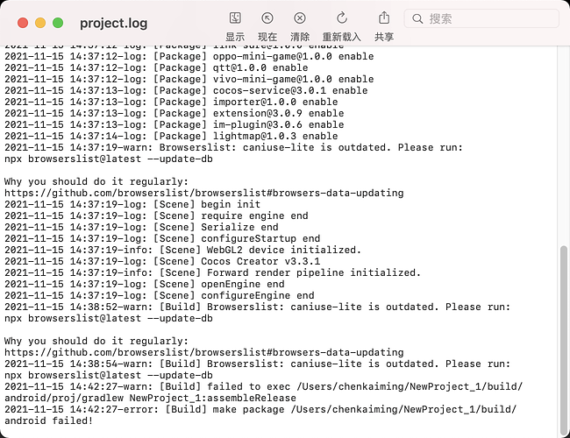
Task: Jump to latest with the 现在 icon
Action: (x=267, y=18)
